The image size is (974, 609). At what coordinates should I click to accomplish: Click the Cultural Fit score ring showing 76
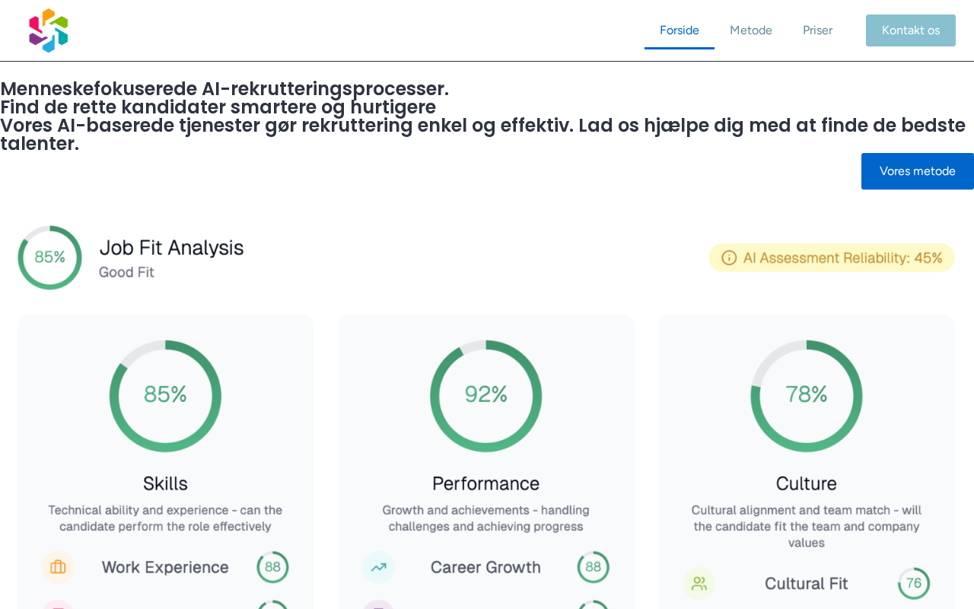coord(914,584)
